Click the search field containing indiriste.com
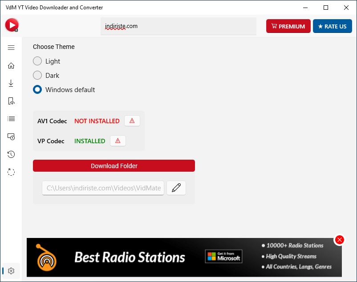The width and height of the screenshot is (357, 282). point(178,26)
